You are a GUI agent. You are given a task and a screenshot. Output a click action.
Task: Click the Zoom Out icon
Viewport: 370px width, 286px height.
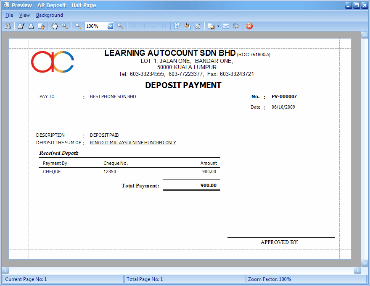78,26
